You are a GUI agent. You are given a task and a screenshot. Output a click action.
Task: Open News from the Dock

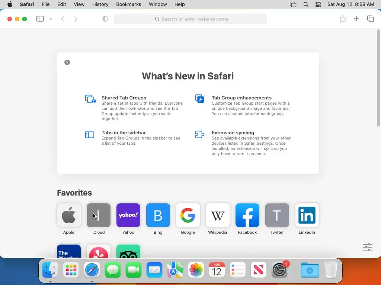click(x=259, y=270)
